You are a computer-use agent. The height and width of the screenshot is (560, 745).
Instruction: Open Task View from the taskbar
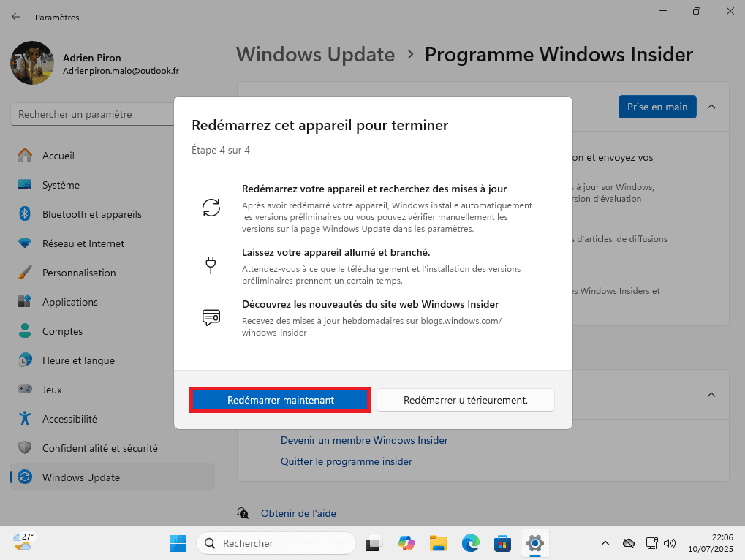click(374, 543)
